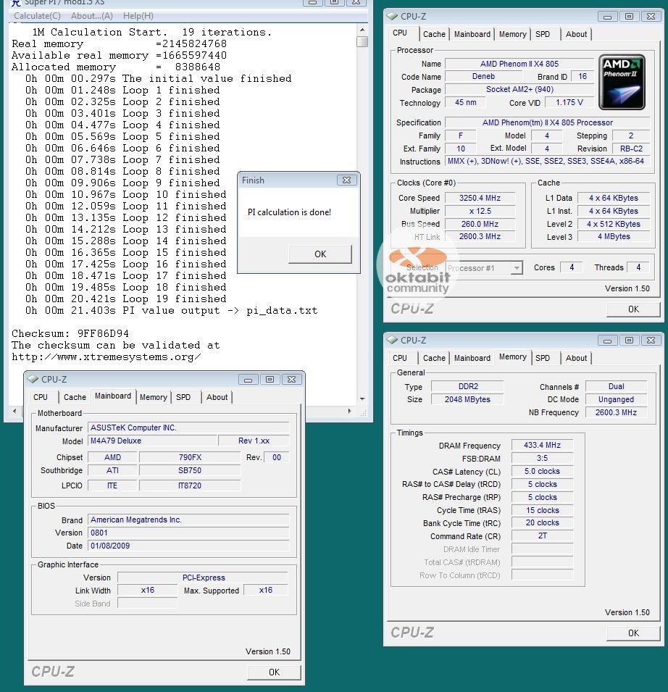Click CPU-Z icon in Memory window title
Viewport: 668px width, 692px height.
[x=392, y=340]
